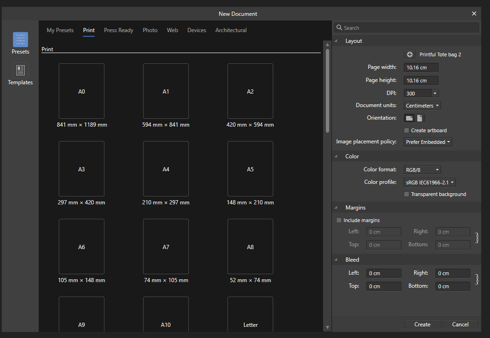Select the A8 preset thumbnail
The width and height of the screenshot is (490, 338).
[x=250, y=247]
